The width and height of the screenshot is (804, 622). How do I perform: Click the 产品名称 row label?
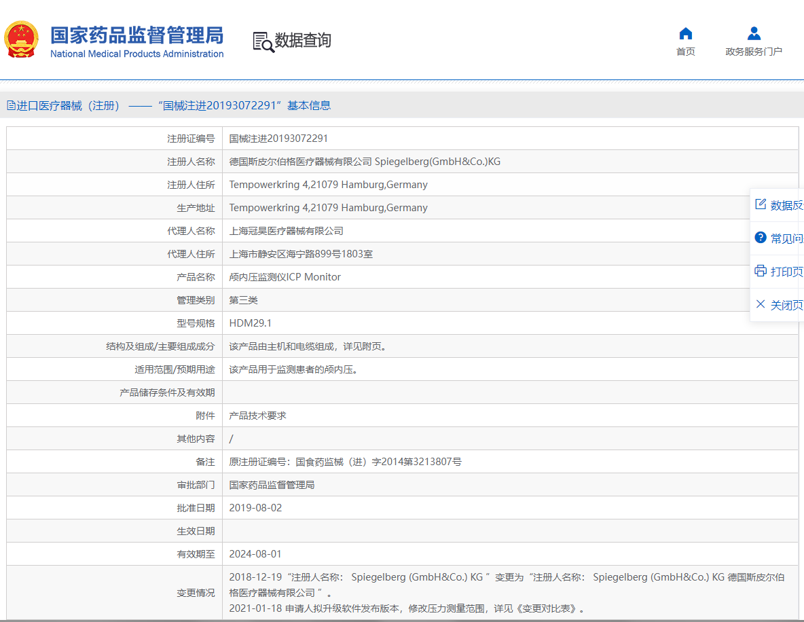196,278
